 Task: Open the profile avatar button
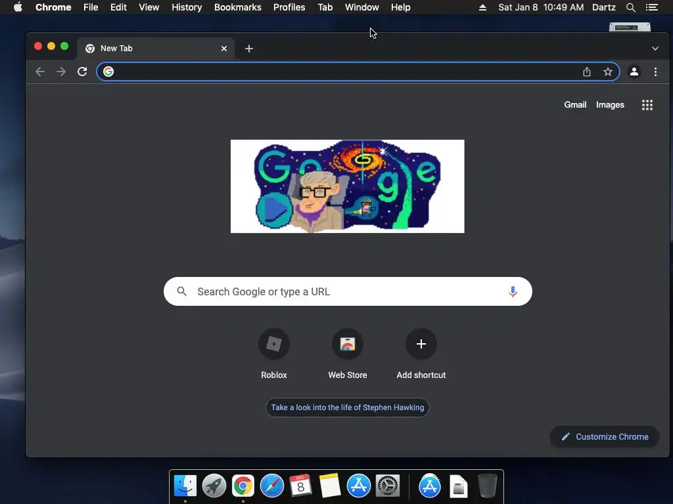634,72
